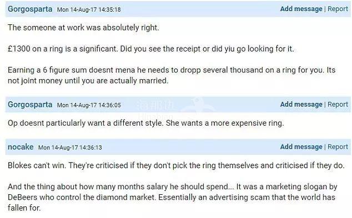Image resolution: width=352 pixels, height=218 pixels.
Task: Report Gorgosparta's 14:35:18 post
Action: coord(338,9)
